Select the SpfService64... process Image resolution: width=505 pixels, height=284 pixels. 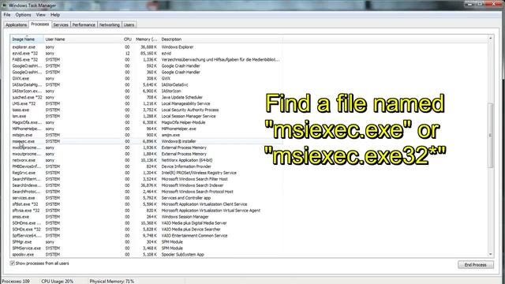click(x=146, y=236)
